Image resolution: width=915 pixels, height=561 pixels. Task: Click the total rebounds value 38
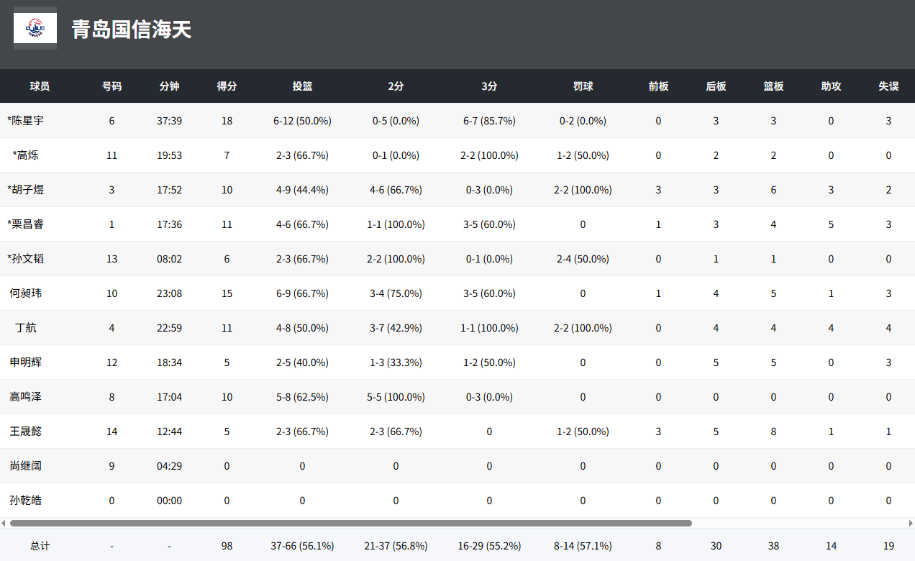tap(773, 546)
